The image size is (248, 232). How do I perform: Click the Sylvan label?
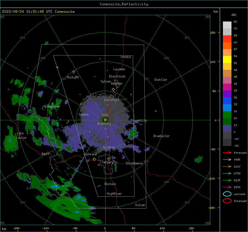pos(106,81)
